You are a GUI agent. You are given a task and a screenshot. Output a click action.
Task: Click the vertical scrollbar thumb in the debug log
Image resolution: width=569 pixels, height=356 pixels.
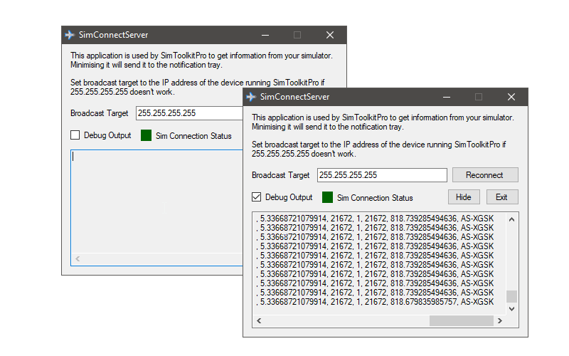(511, 296)
